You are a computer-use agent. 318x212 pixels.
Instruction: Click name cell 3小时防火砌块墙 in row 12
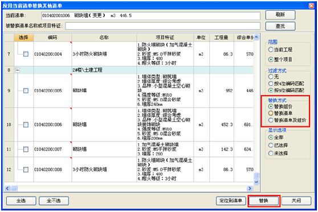(x=104, y=169)
